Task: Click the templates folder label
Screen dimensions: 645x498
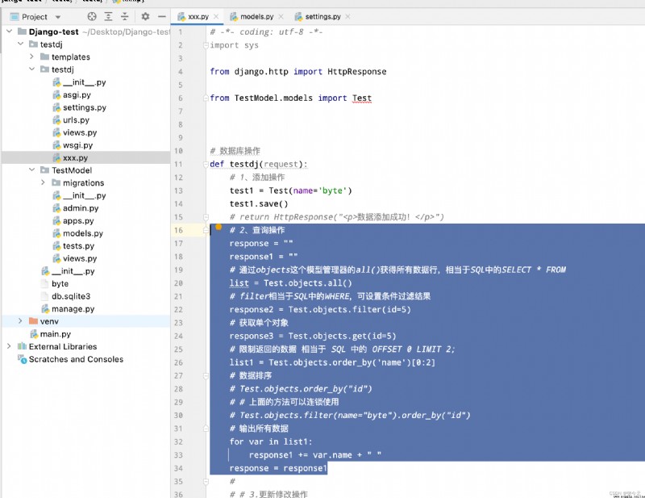Action: point(70,56)
